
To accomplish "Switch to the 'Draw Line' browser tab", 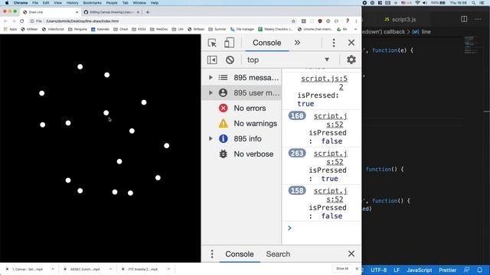I will (x=50, y=12).
